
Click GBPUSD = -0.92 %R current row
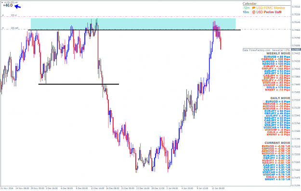point(276,149)
